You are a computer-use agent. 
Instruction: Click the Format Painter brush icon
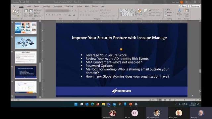(x=18, y=16)
